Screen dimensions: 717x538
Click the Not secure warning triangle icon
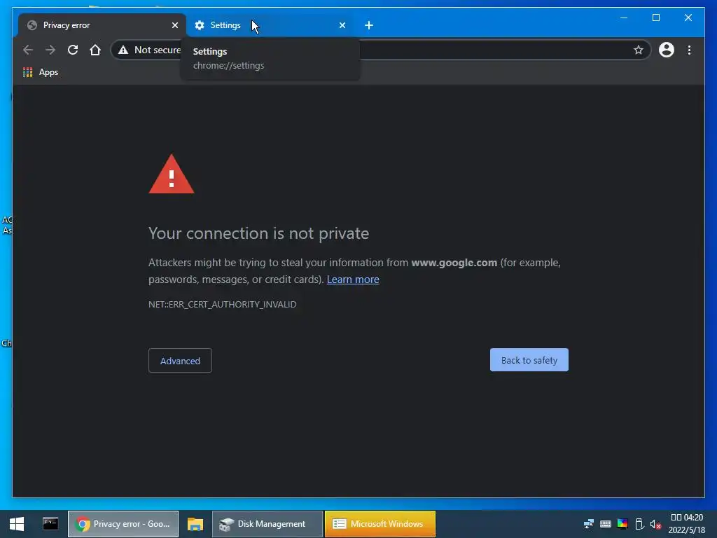tap(123, 50)
